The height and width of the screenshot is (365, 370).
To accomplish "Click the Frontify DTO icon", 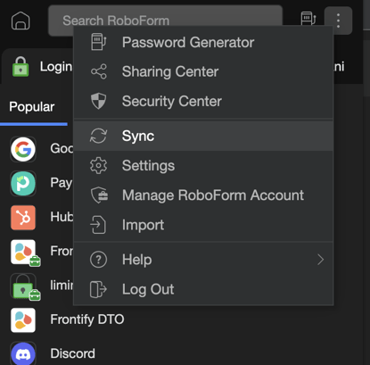I will click(x=23, y=320).
